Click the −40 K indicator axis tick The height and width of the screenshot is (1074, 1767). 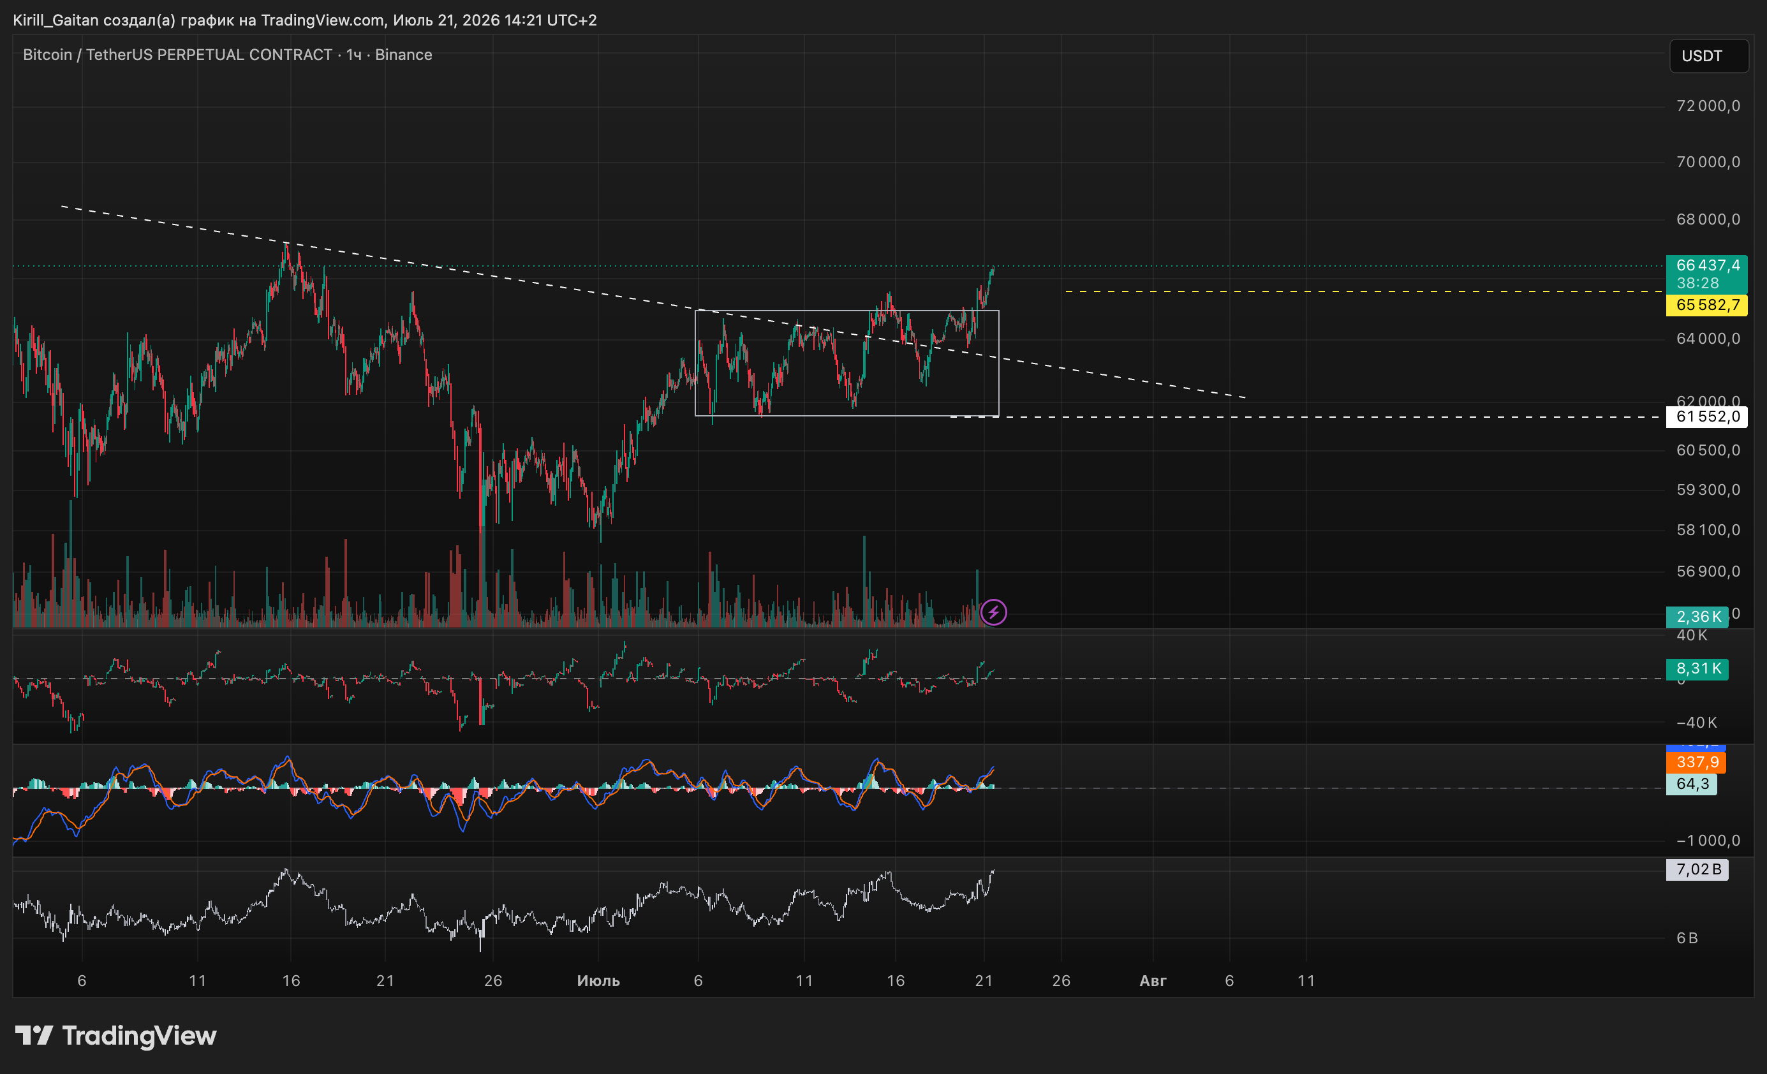click(1697, 723)
